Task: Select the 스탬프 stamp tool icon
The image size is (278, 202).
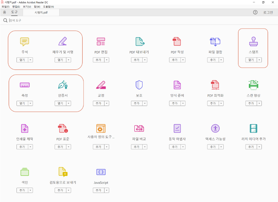Action: (254, 41)
